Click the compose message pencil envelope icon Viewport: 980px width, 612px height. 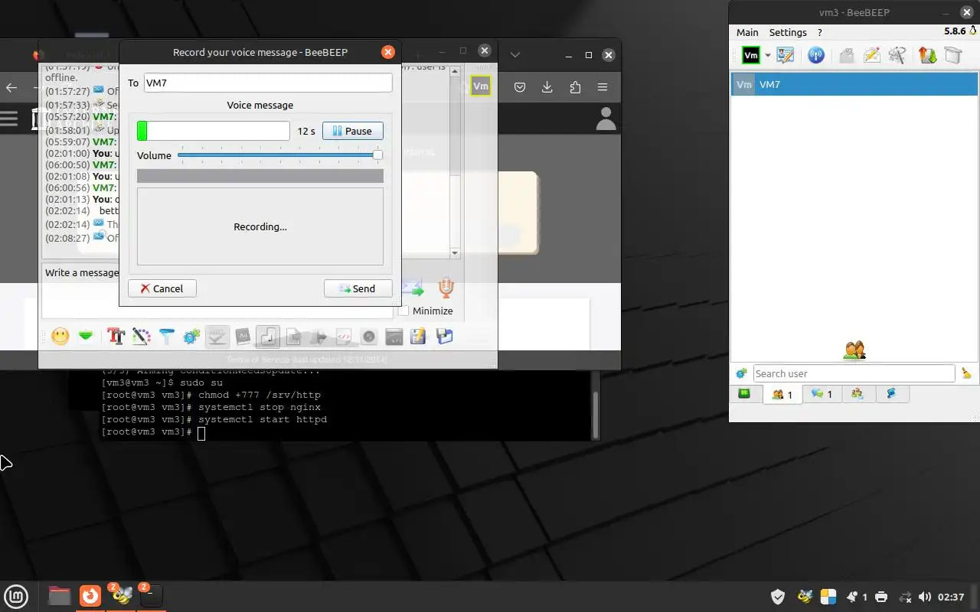point(872,55)
